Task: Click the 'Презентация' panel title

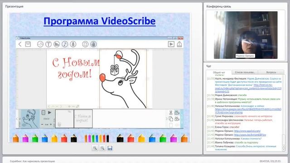Action: coord(14,6)
